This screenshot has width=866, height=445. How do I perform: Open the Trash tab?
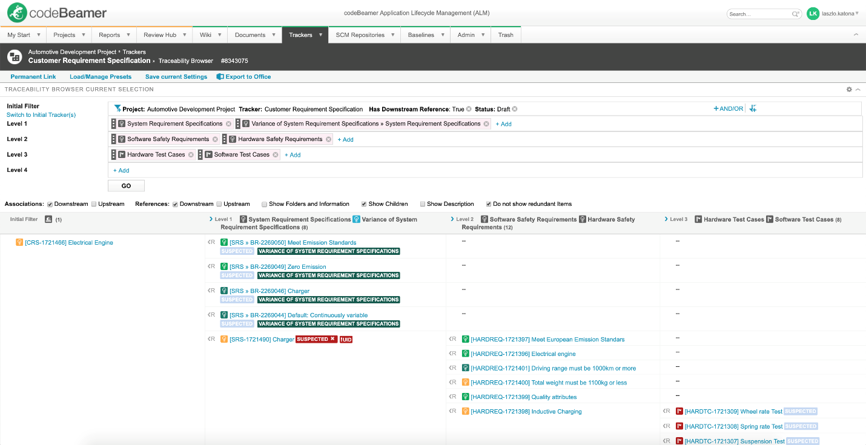pos(506,35)
